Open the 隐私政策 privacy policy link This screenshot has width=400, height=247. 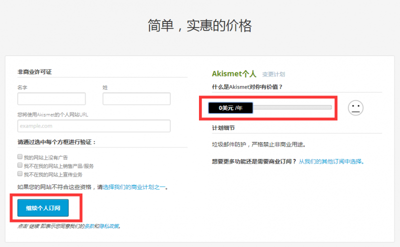click(x=109, y=226)
